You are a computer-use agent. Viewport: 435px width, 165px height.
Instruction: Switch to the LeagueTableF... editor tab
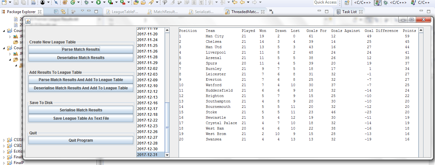tap(122, 12)
